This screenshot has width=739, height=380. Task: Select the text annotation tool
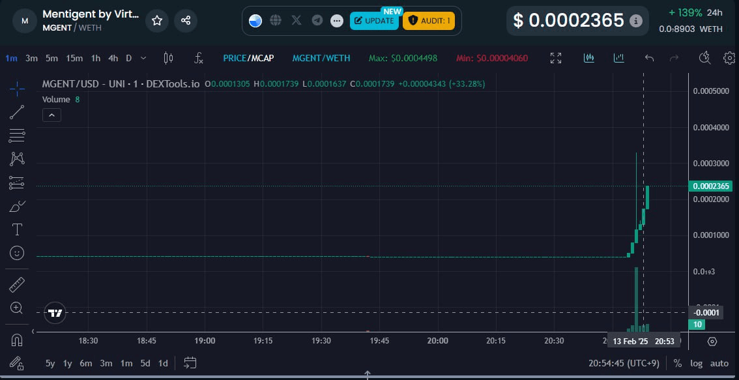17,229
